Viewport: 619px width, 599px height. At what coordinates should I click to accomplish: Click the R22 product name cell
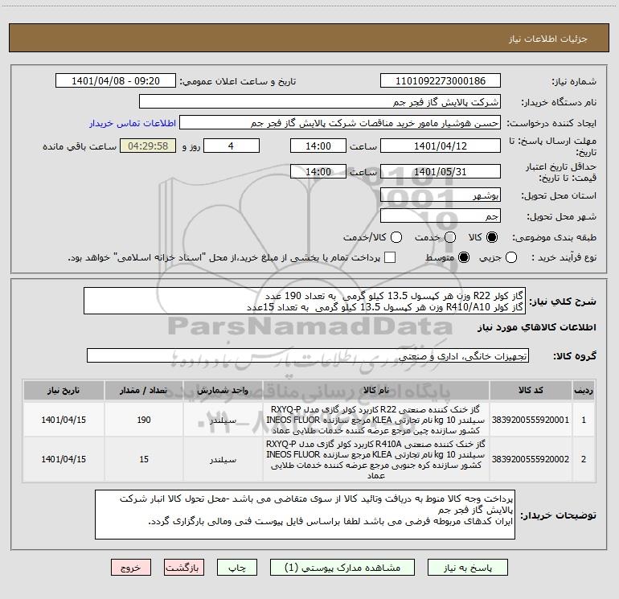tap(376, 420)
